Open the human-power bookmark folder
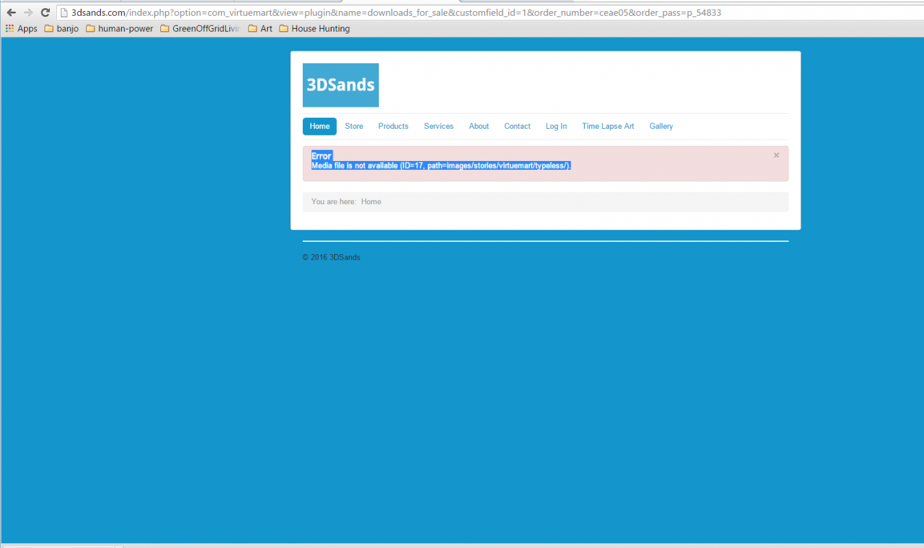 tap(119, 29)
